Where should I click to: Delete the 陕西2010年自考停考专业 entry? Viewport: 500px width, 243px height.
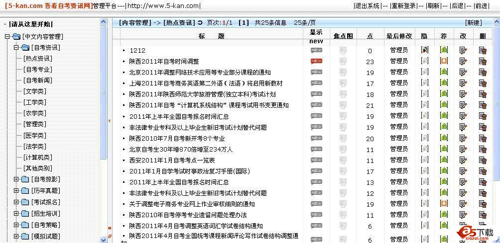(x=483, y=215)
